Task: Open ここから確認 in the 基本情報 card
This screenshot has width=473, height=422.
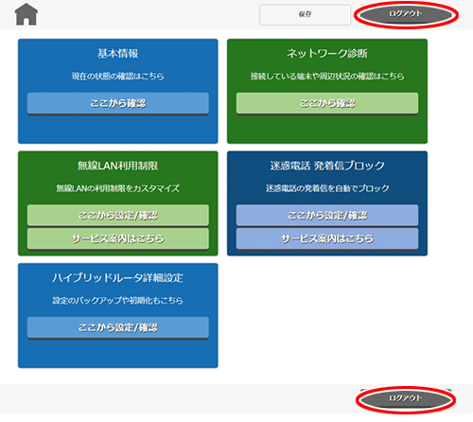Action: 118,103
